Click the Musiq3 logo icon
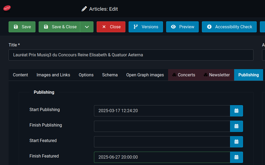This screenshot has height=165, width=265. [7, 9]
